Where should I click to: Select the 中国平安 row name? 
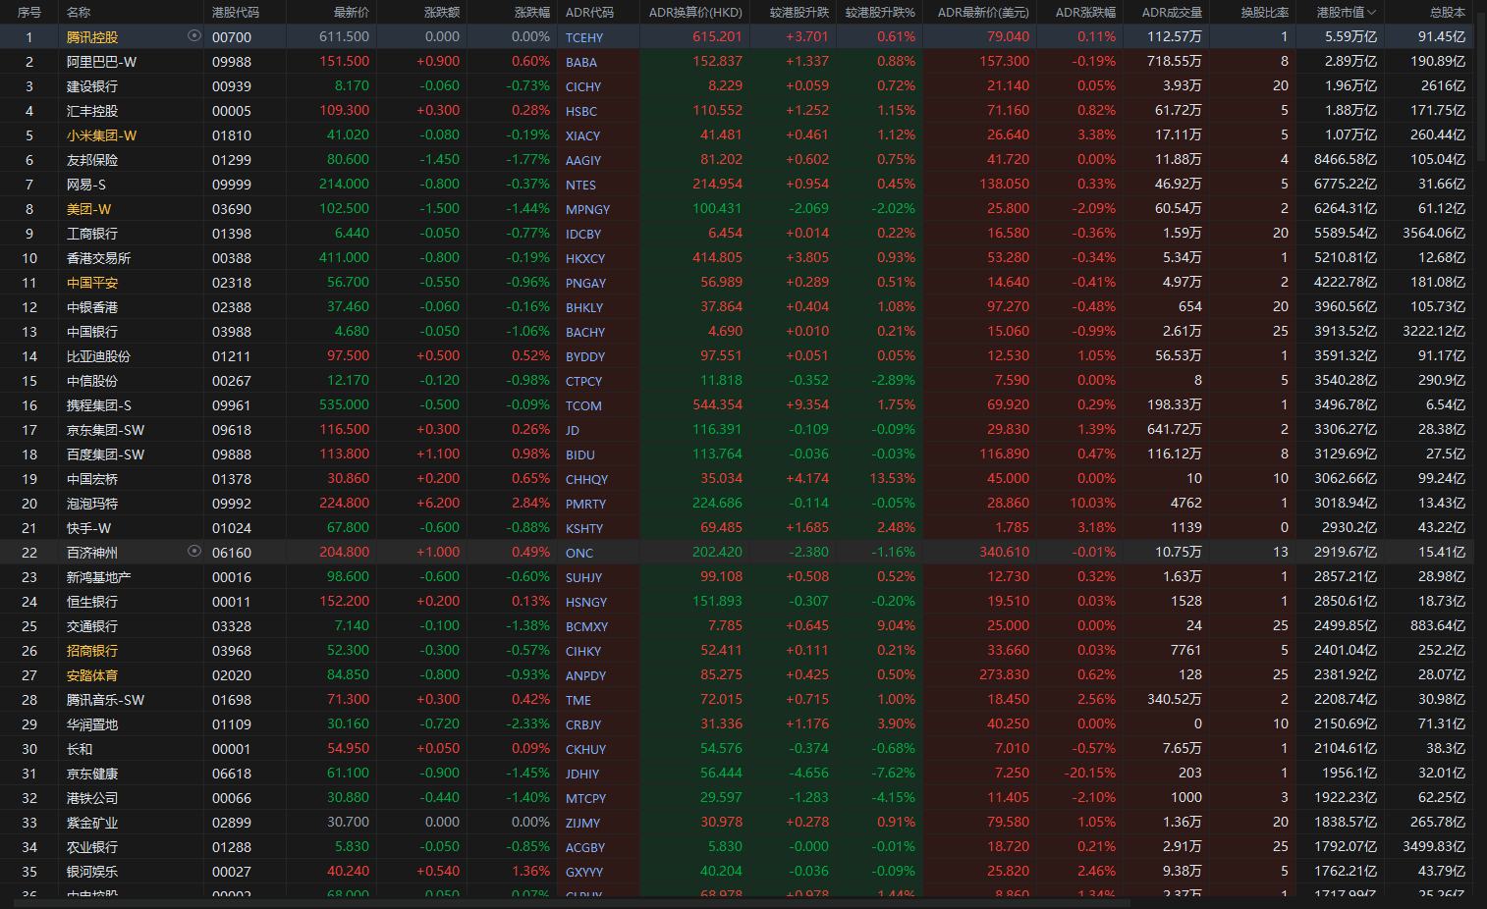click(x=92, y=283)
